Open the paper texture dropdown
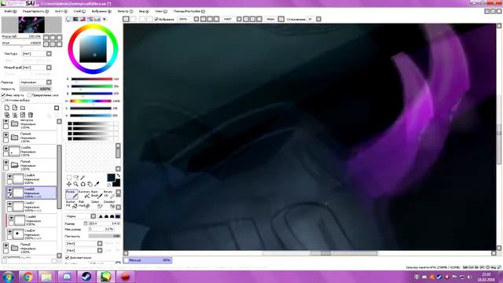The height and width of the screenshot is (283, 503). pos(49,53)
